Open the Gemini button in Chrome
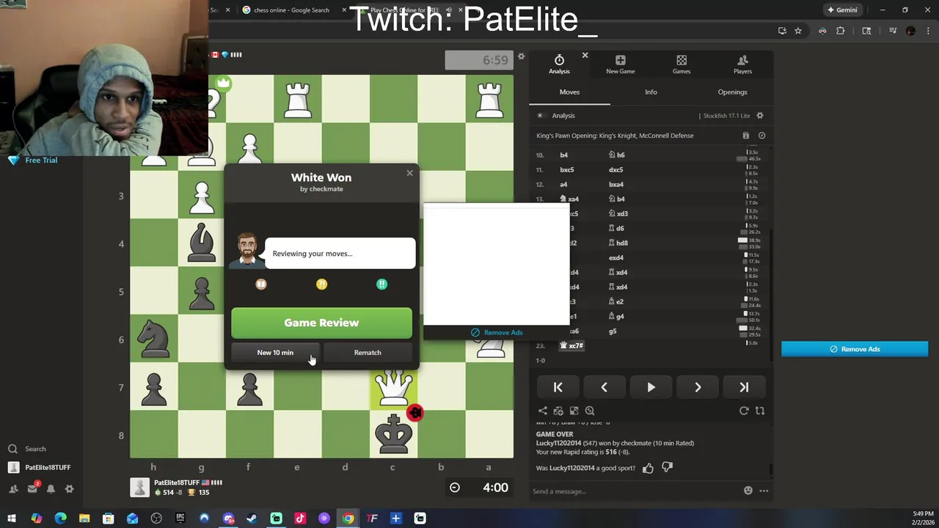 842,10
